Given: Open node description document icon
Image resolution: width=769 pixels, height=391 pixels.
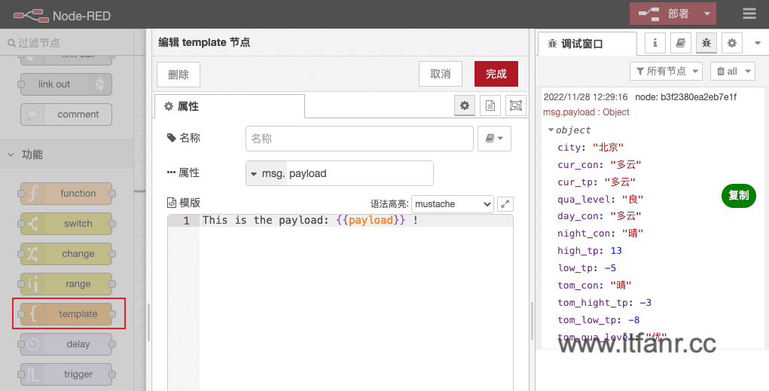Looking at the screenshot, I should tap(490, 105).
